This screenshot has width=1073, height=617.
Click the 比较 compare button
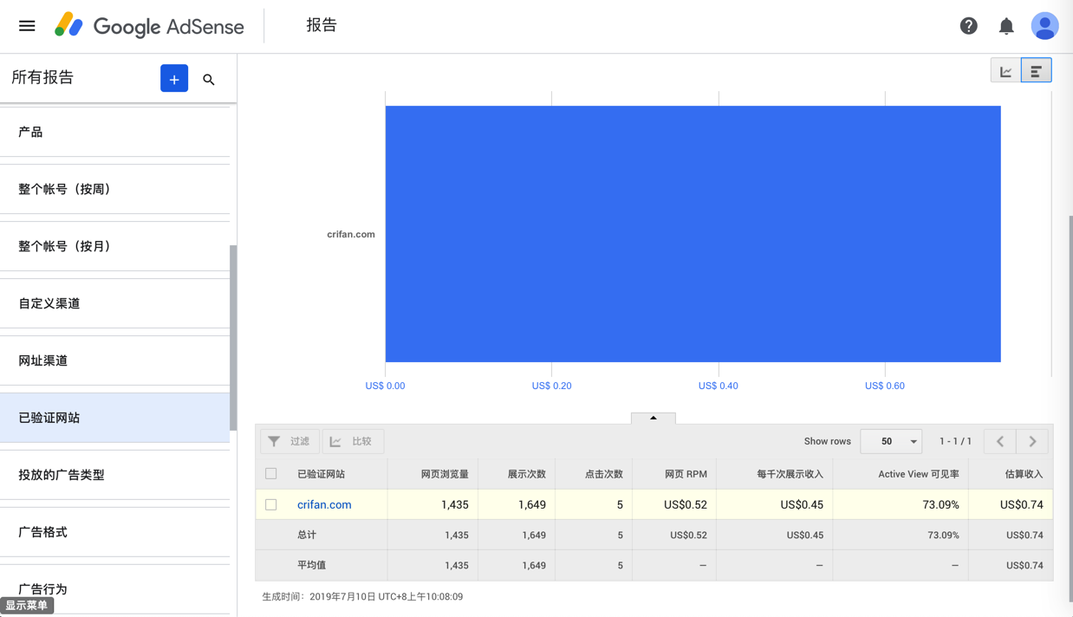[352, 442]
